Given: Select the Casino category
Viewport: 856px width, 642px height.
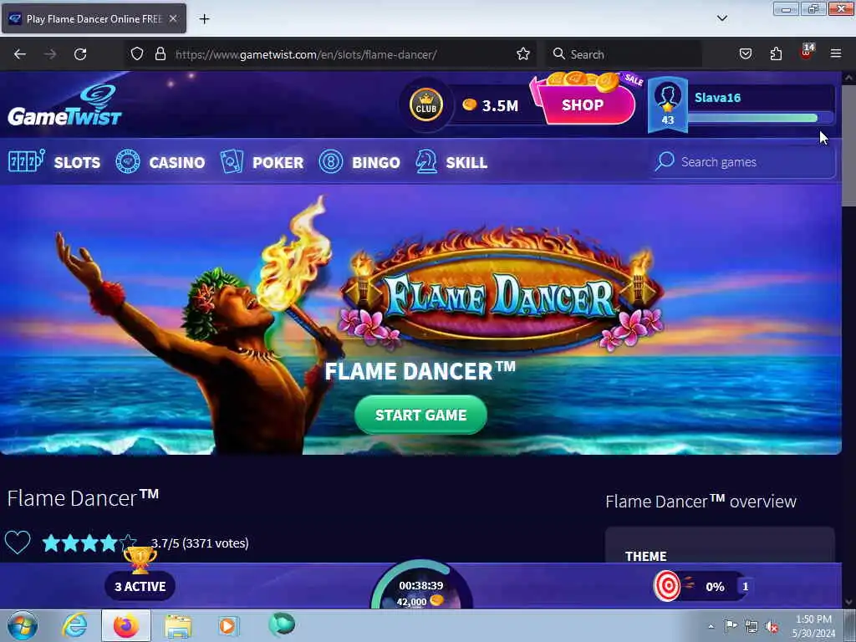Looking at the screenshot, I should [x=177, y=163].
